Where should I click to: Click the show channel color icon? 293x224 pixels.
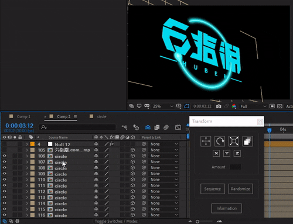pyautogui.click(x=234, y=106)
